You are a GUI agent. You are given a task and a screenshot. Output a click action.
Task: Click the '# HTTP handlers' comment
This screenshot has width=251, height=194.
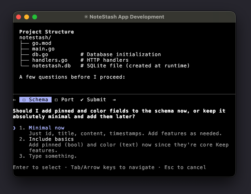104,60
